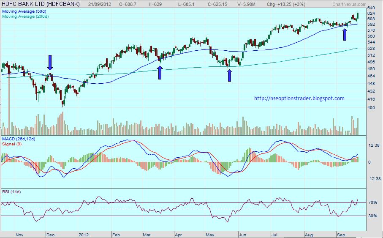The height and width of the screenshot is (238, 383).
Task: Click the MACD (26d,12d) indicator label
Action: pos(19,139)
